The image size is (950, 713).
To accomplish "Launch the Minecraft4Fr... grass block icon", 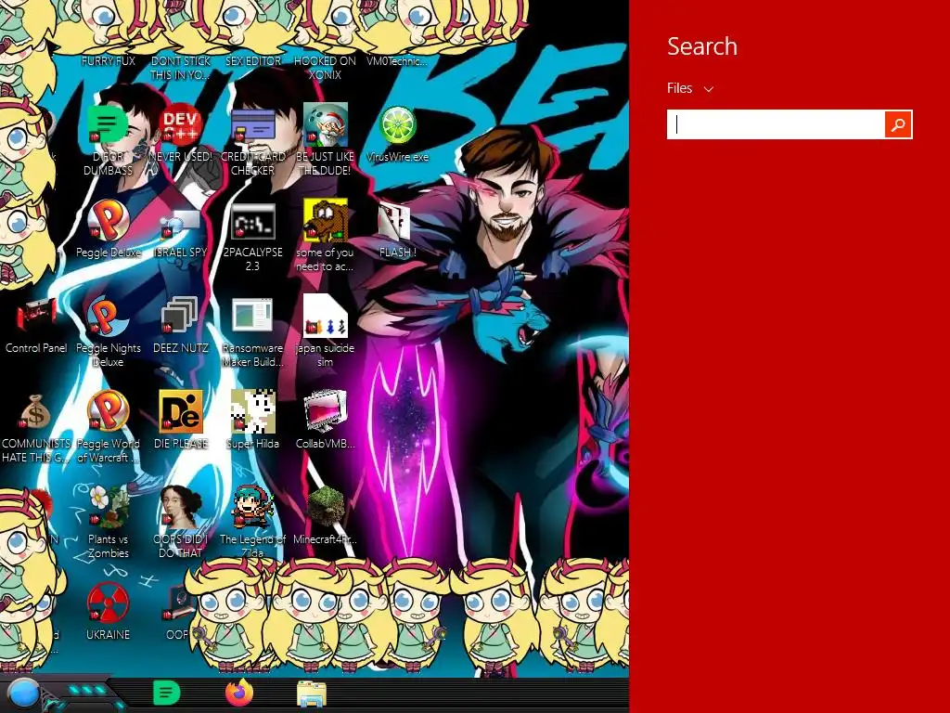I will (x=326, y=507).
